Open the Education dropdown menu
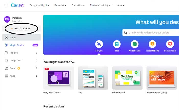179x110 pixels. [x=78, y=5]
